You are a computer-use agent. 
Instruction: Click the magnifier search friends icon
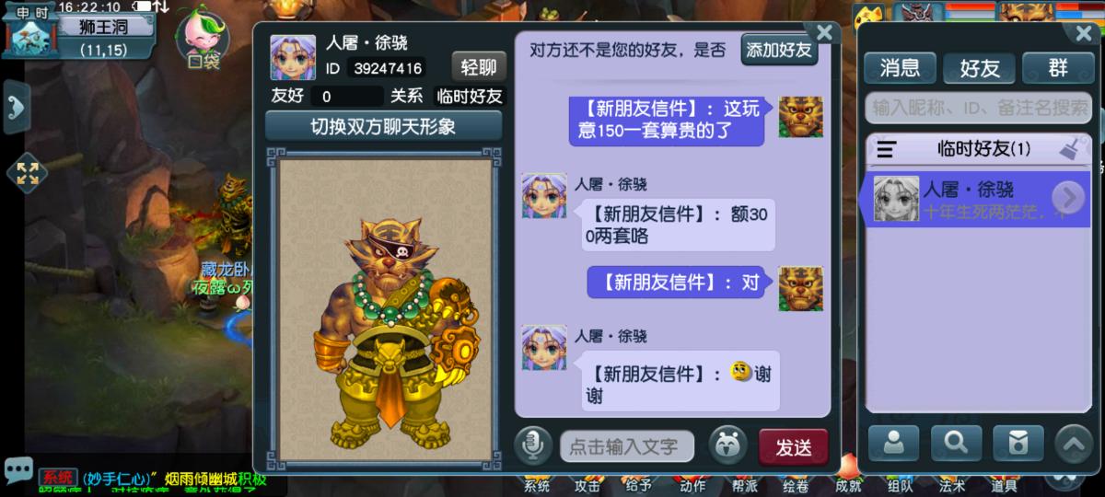[x=957, y=443]
